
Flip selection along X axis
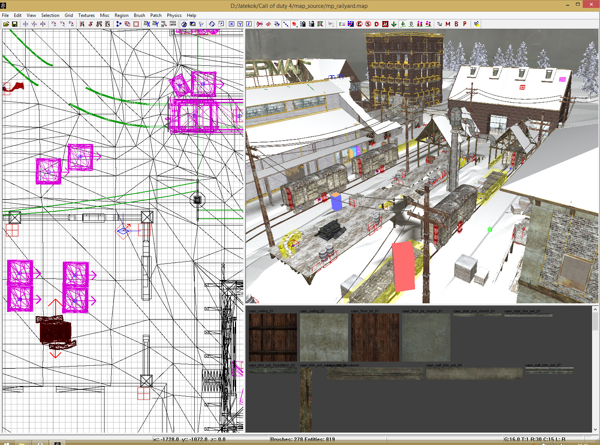tap(26, 24)
